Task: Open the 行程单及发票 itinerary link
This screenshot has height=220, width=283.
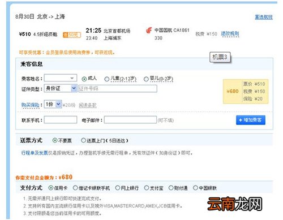Action: click(35, 153)
